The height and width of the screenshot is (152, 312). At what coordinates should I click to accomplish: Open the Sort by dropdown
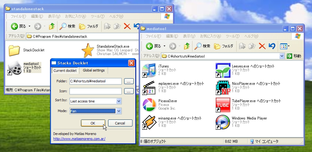119,101
